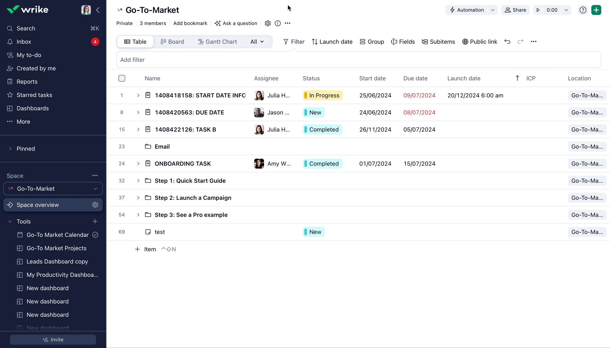
Task: Click the info icon beside settings
Action: tap(278, 23)
